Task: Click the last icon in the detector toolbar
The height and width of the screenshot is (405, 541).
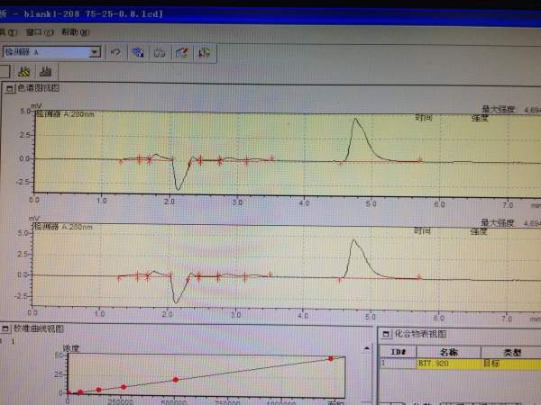Action: [205, 53]
